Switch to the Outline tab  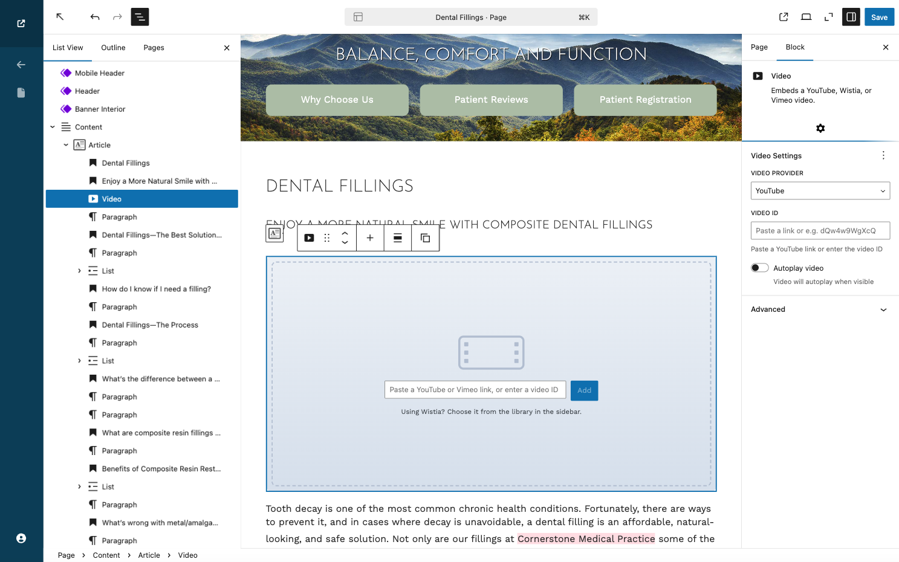(x=113, y=48)
